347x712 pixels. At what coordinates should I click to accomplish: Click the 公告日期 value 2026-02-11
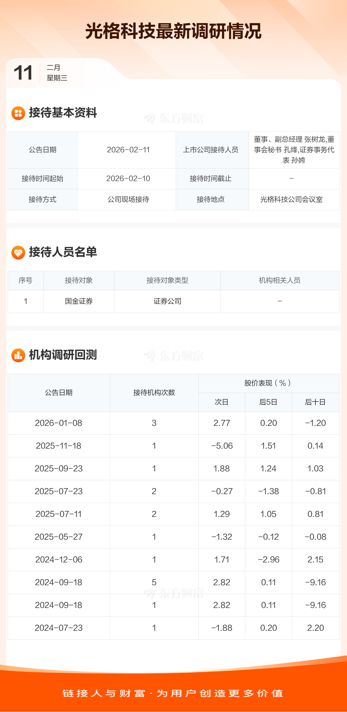pyautogui.click(x=128, y=150)
